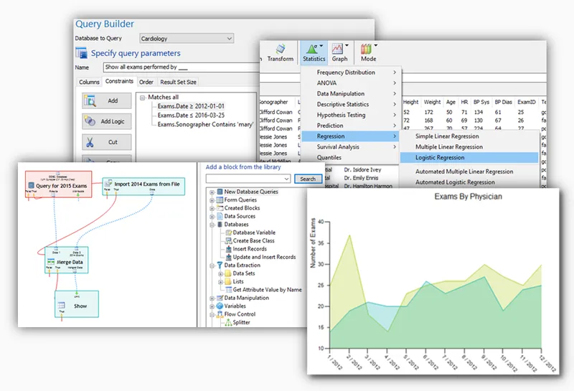The width and height of the screenshot is (574, 391).
Task: Click the Insert Records icon
Action: (x=228, y=249)
